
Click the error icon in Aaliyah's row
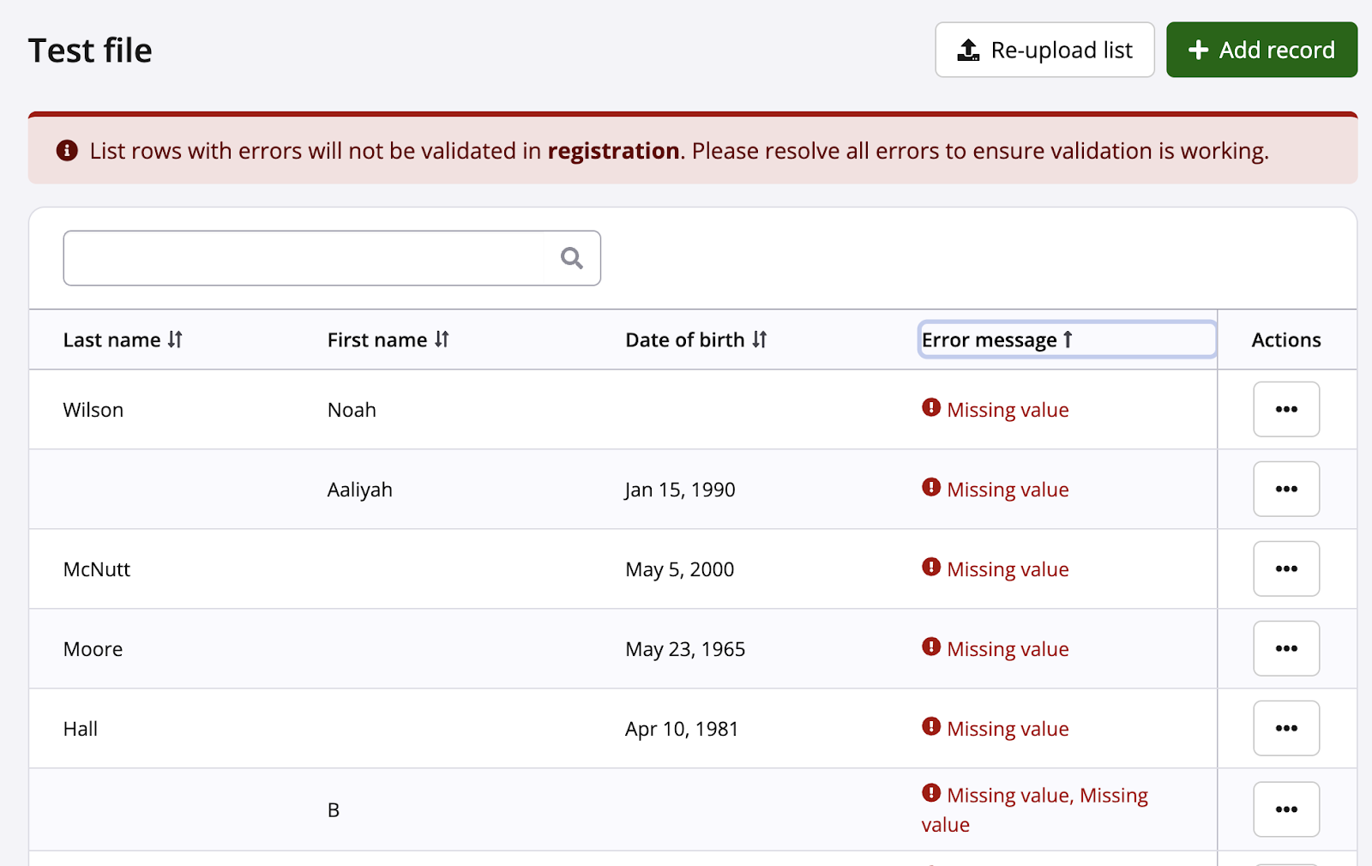(931, 488)
